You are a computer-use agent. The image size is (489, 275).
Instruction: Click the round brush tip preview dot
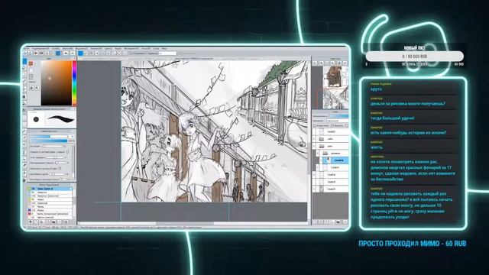(36, 119)
